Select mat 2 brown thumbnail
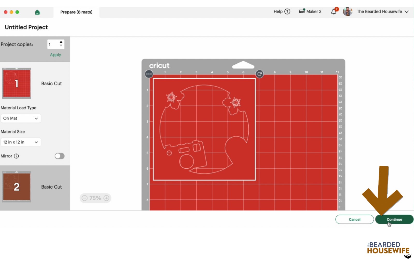 (x=17, y=186)
